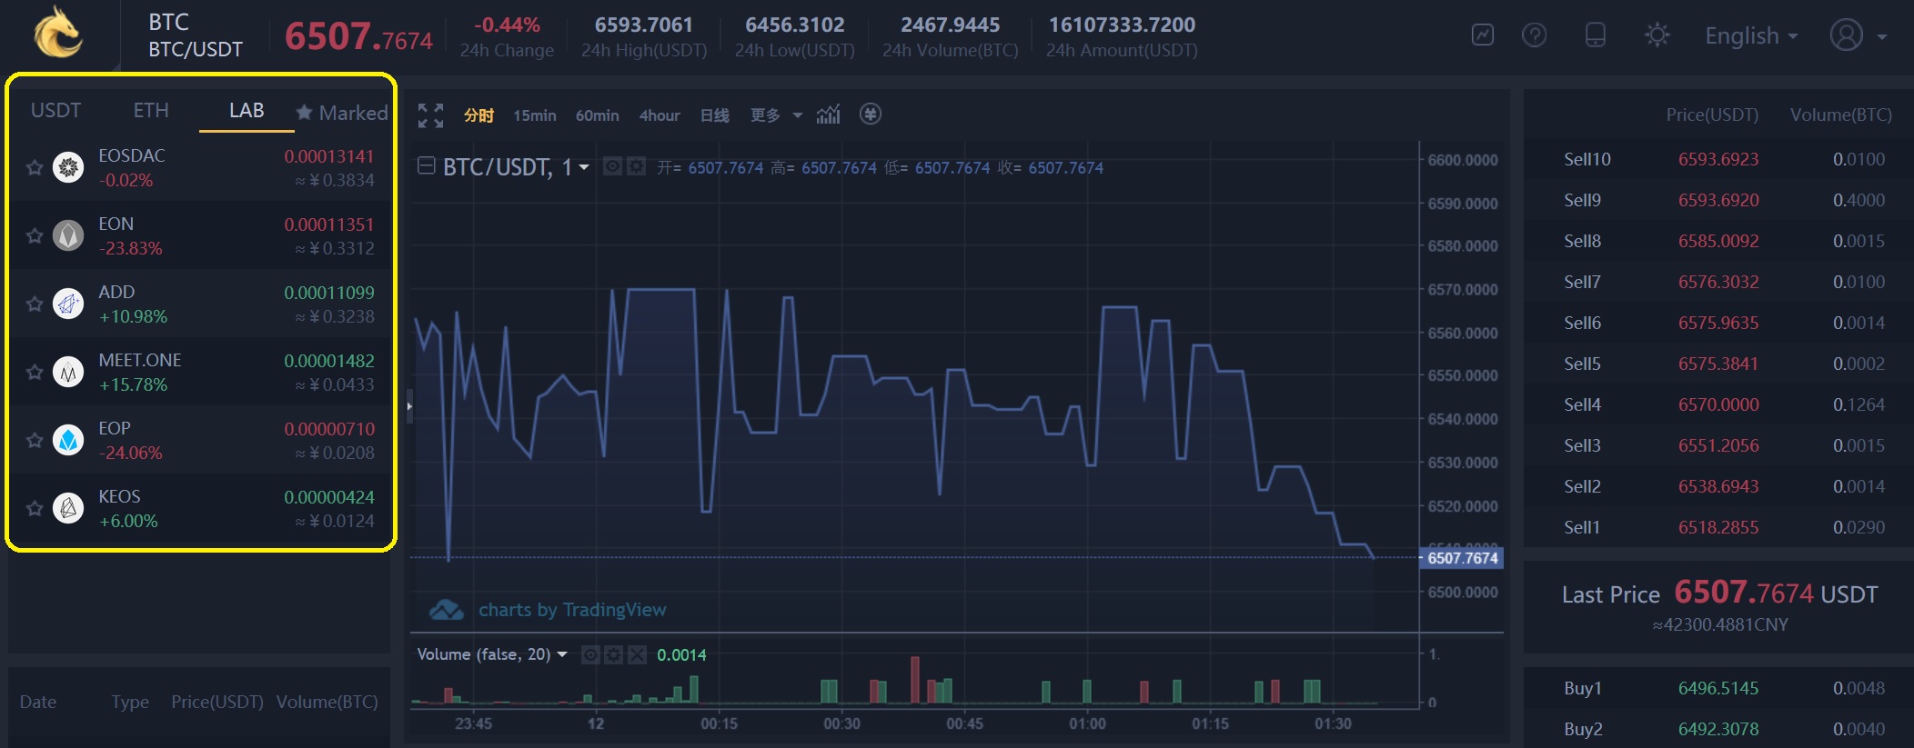1914x748 pixels.
Task: Switch to the ETH market tab
Action: [x=151, y=111]
